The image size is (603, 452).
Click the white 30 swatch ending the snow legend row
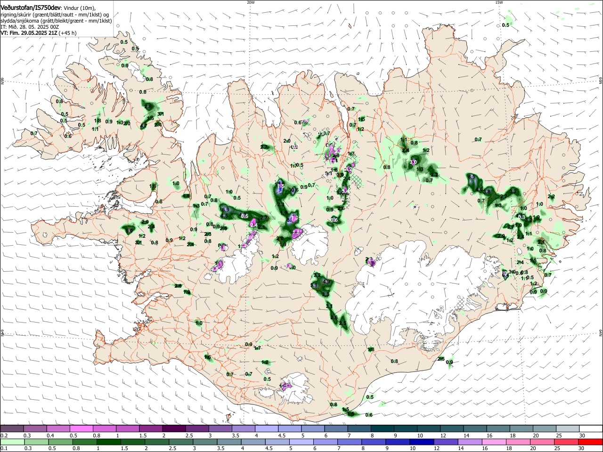590,429
